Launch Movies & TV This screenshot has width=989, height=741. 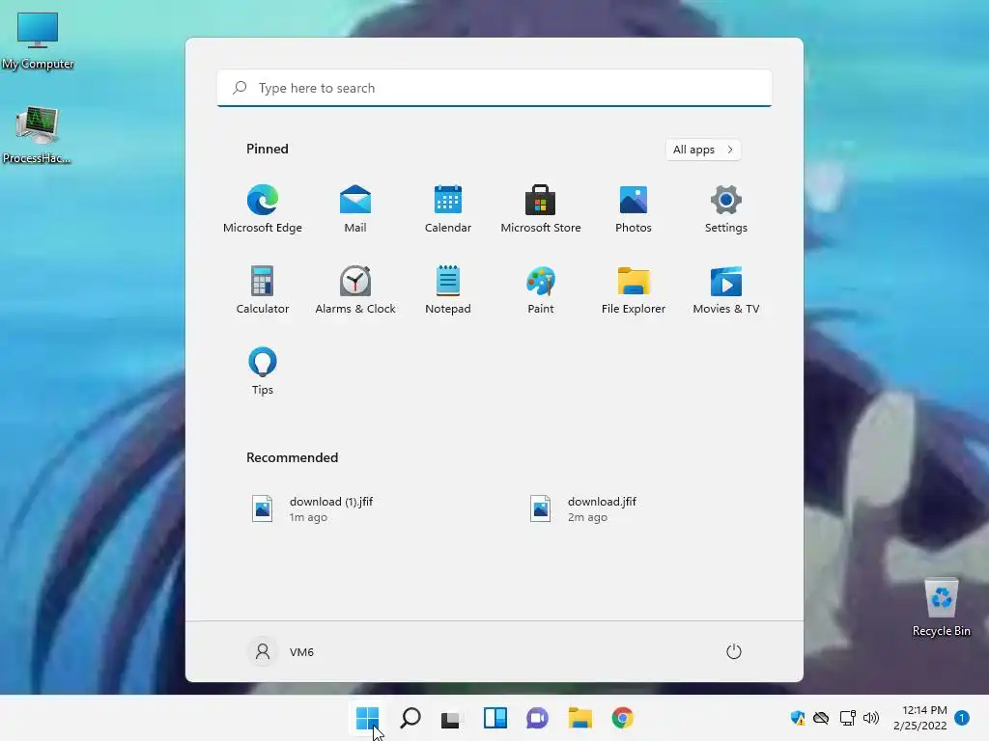pyautogui.click(x=726, y=289)
